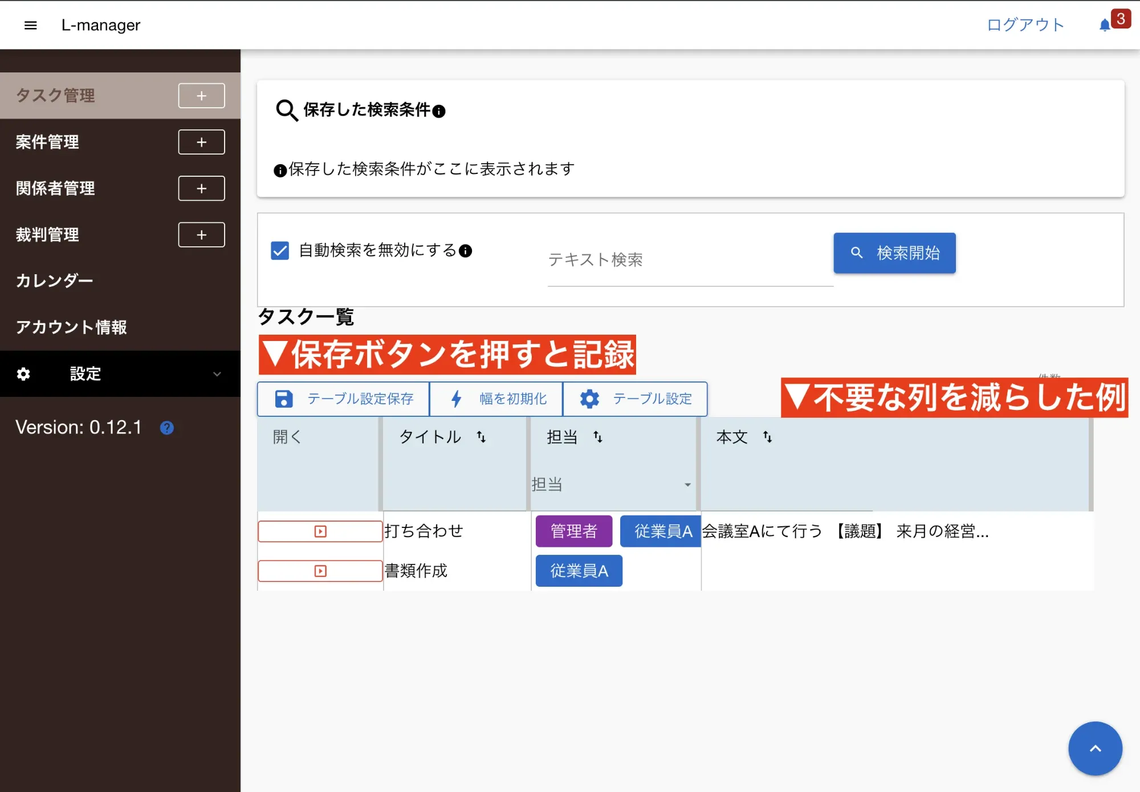The image size is (1140, 792).
Task: Click the 検索開始 button
Action: click(894, 253)
